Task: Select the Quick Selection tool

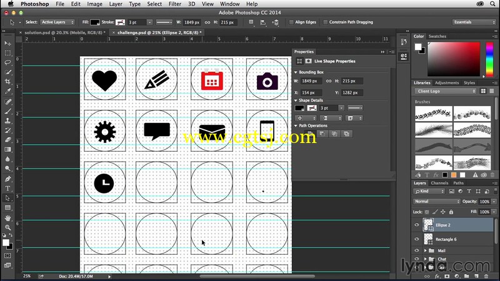Action: pyautogui.click(x=7, y=72)
